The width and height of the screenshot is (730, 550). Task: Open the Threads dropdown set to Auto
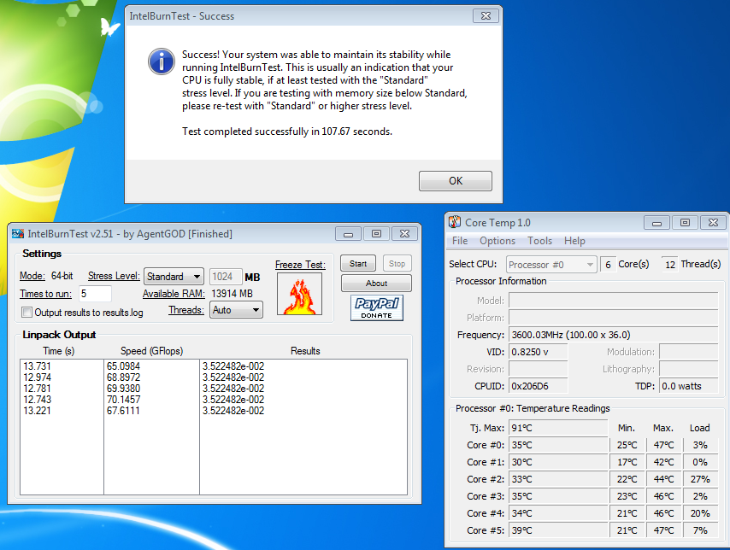tap(236, 310)
